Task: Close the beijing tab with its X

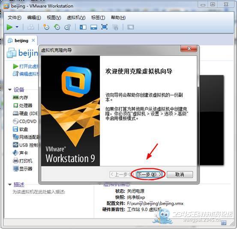Action: tap(33, 40)
